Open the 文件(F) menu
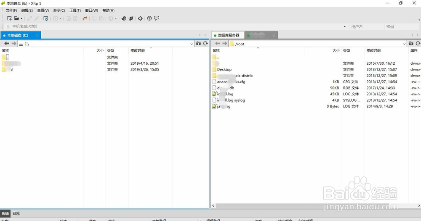The width and height of the screenshot is (421, 221). tap(11, 11)
